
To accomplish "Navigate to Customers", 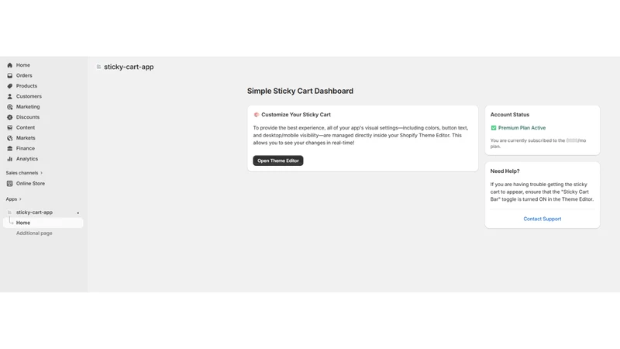I will pos(29,96).
